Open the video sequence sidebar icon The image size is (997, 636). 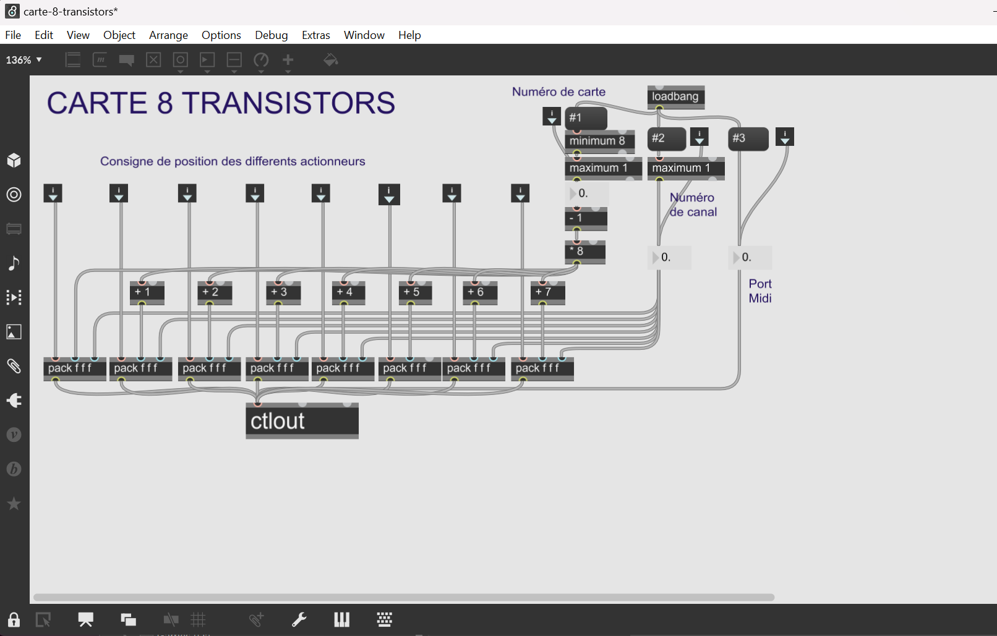[14, 297]
